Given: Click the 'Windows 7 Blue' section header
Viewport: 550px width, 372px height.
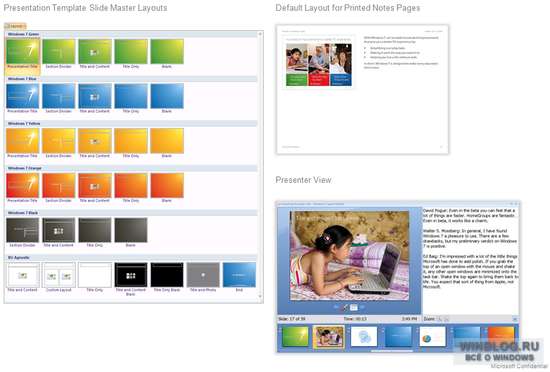Looking at the screenshot, I should click(132, 79).
